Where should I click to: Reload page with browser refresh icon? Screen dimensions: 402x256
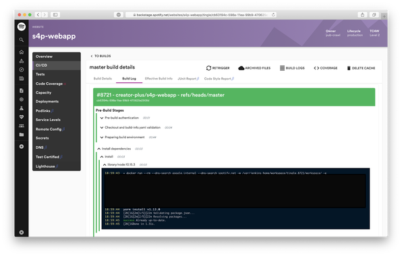tap(273, 15)
